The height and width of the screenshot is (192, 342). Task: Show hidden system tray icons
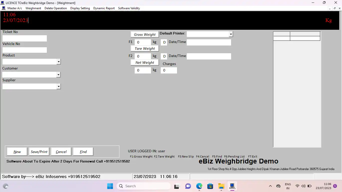pyautogui.click(x=270, y=186)
